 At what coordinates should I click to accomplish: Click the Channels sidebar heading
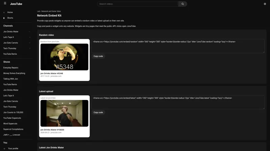(x=8, y=26)
